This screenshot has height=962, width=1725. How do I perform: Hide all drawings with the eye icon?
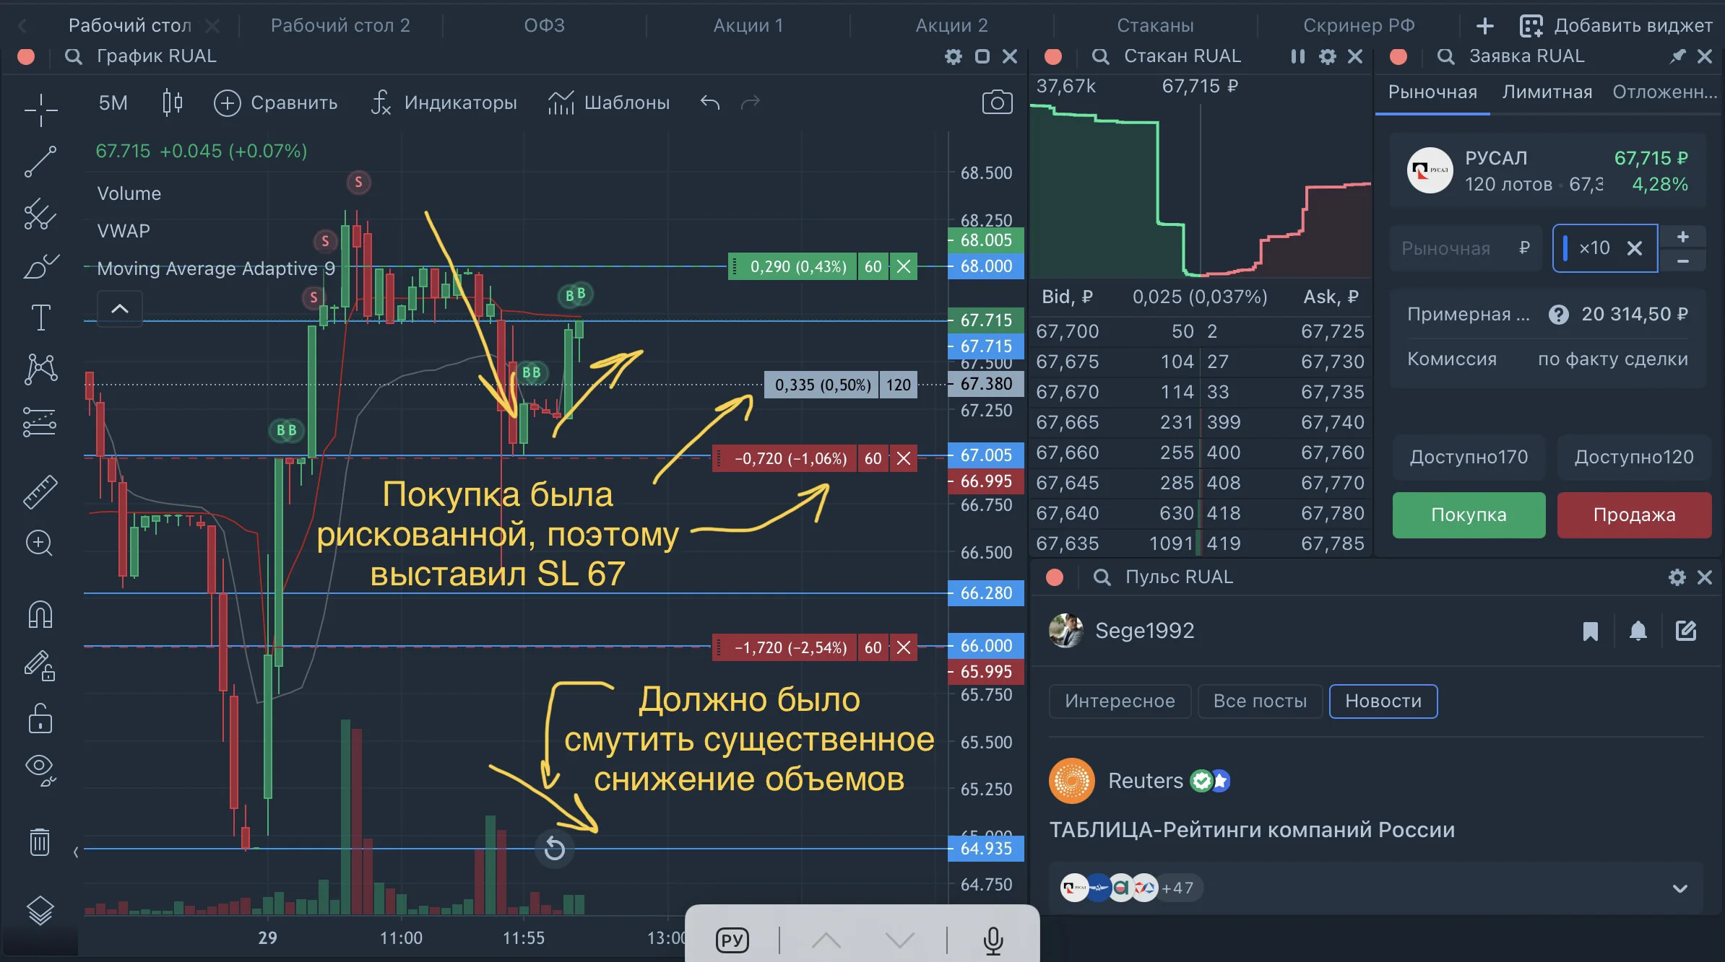click(40, 769)
